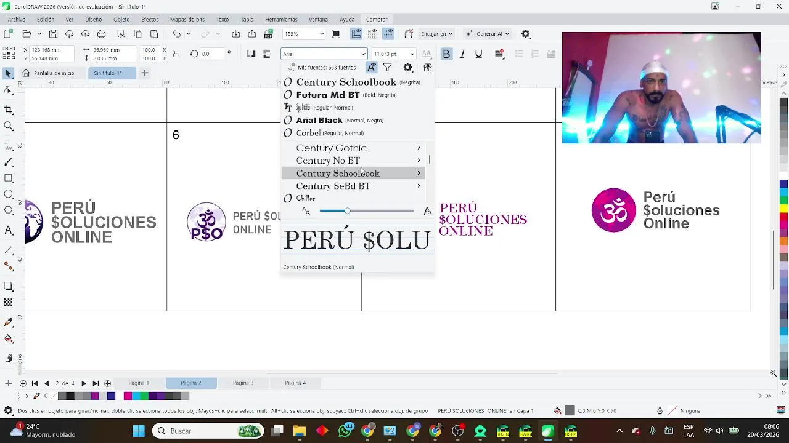Pick the dark blue swatch in document palette
Viewport: 789px width, 443px height.
point(111,396)
